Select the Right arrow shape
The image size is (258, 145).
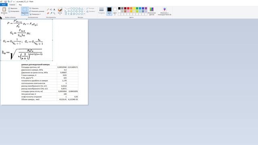point(77,11)
